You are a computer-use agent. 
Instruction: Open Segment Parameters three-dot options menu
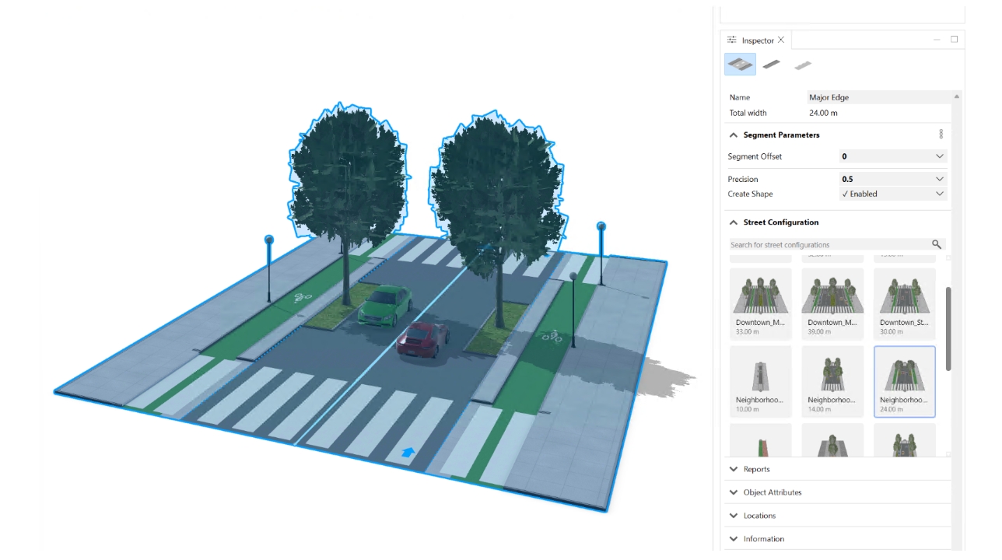[941, 135]
